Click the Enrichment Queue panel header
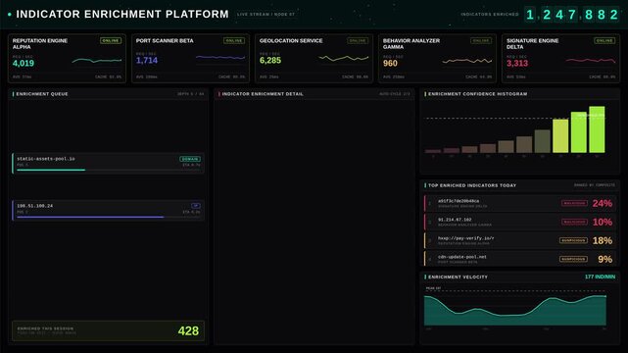 [108, 94]
